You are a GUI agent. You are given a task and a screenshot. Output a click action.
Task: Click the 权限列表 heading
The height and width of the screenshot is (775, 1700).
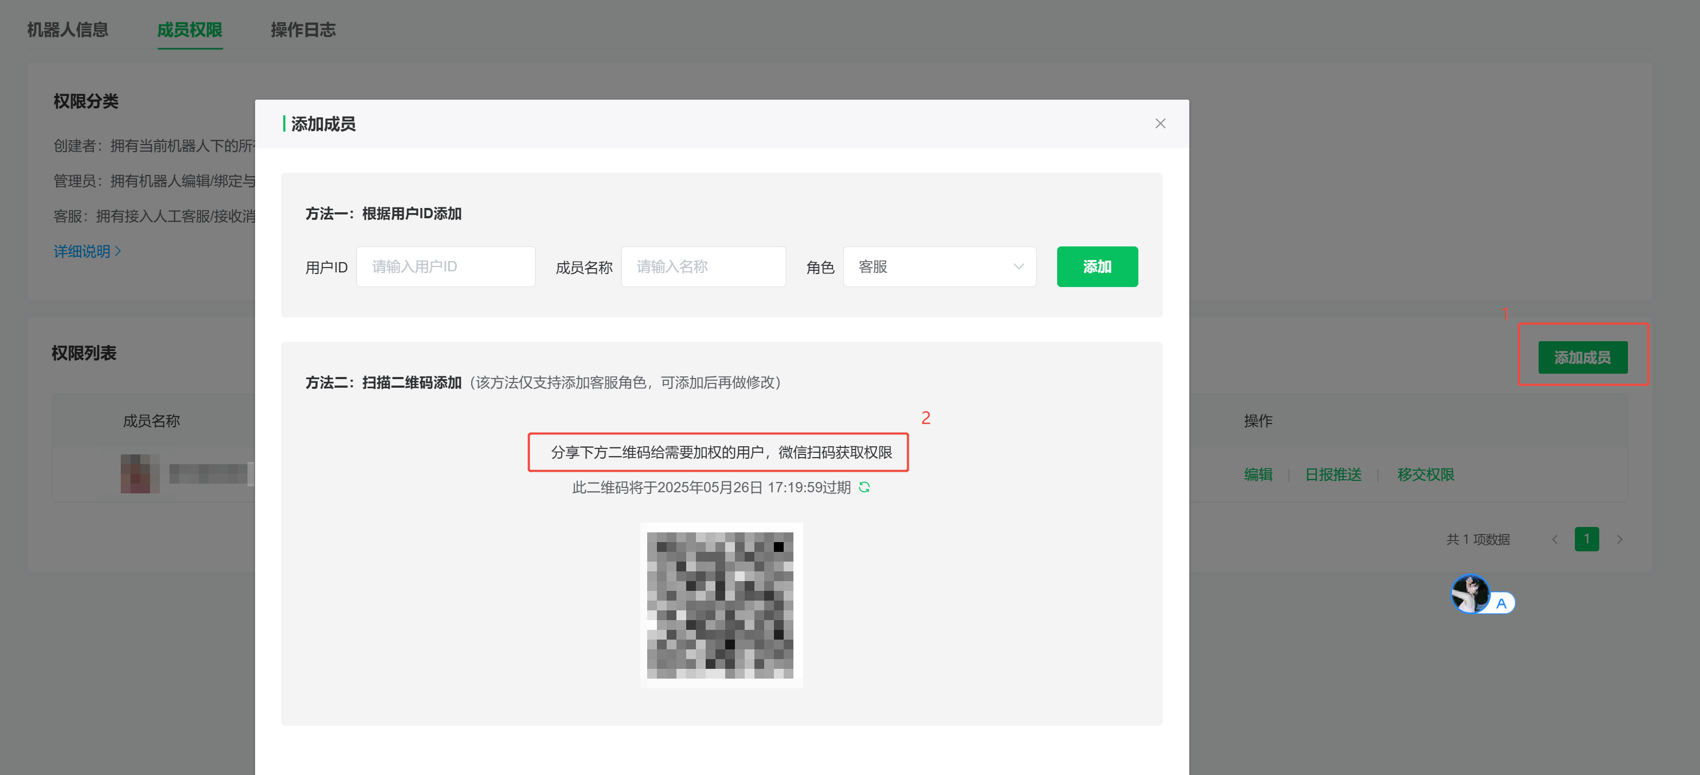[84, 353]
